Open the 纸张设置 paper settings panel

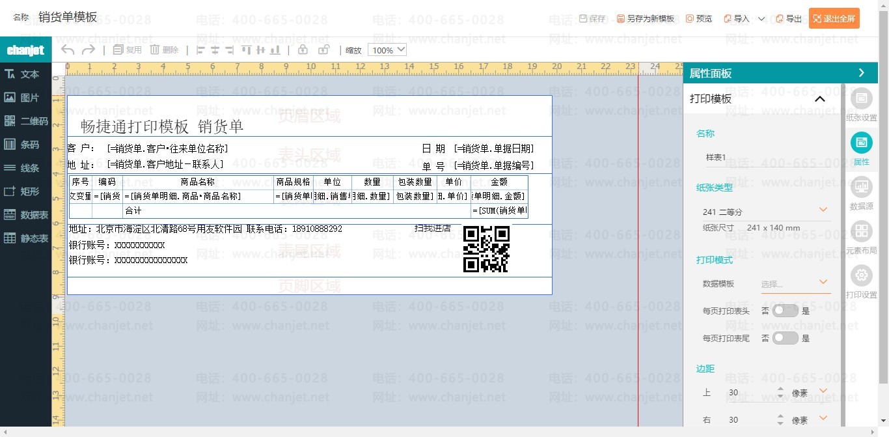coord(861,104)
